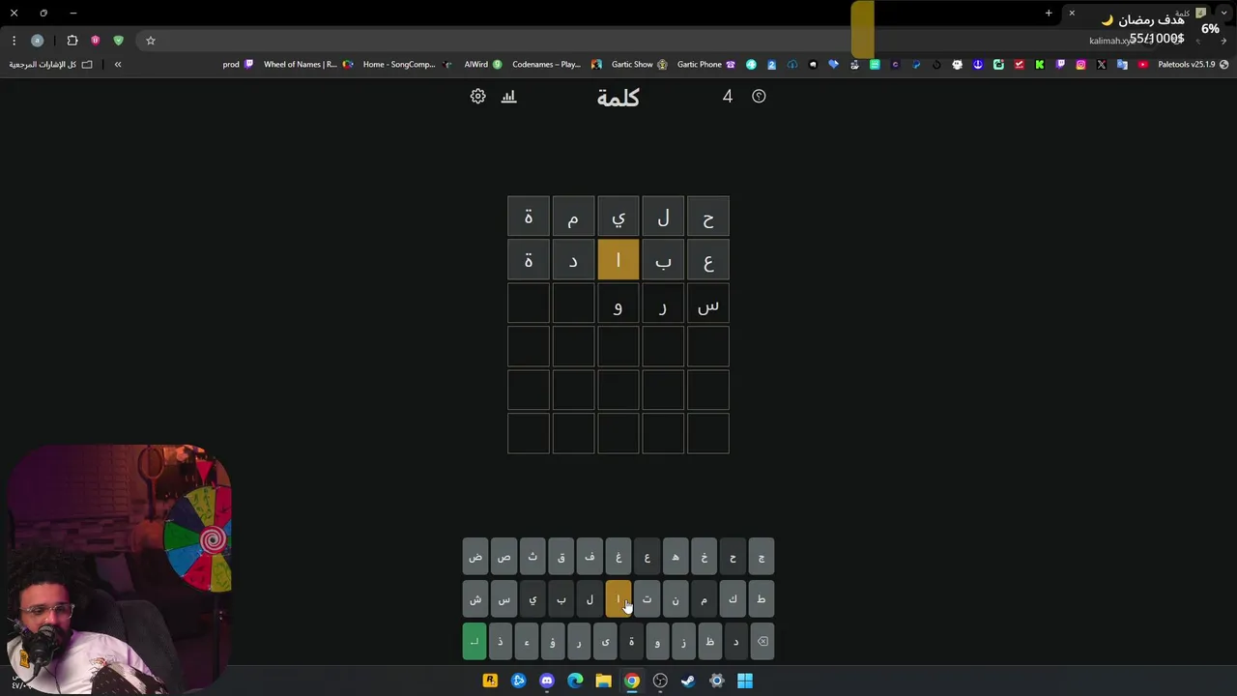The height and width of the screenshot is (696, 1237).
Task: Open the help question mark icon
Action: 759,97
